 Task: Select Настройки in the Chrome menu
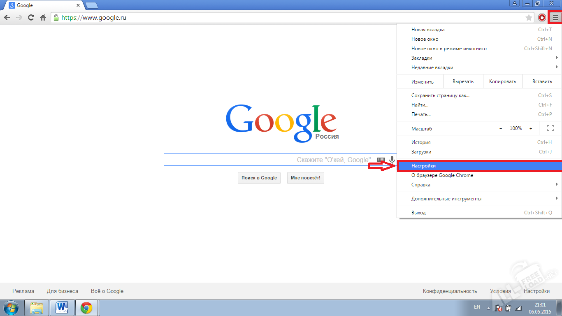point(480,166)
